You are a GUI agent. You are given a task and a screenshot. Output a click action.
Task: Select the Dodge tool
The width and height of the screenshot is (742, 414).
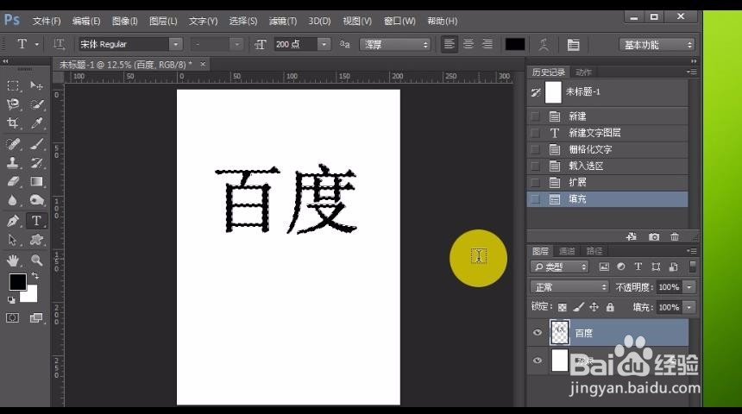point(36,201)
